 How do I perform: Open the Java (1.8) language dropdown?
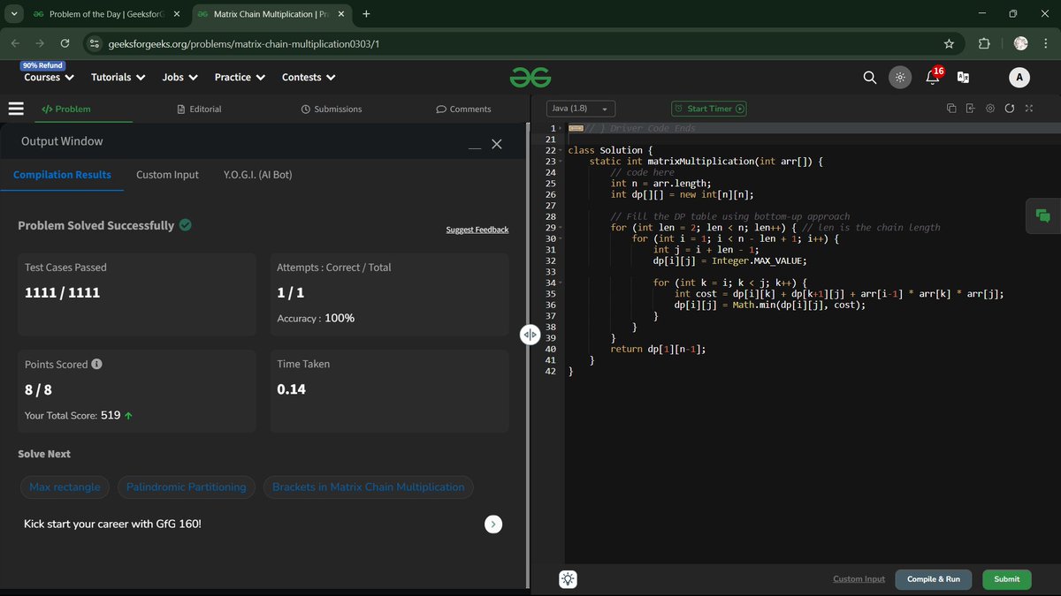[581, 109]
